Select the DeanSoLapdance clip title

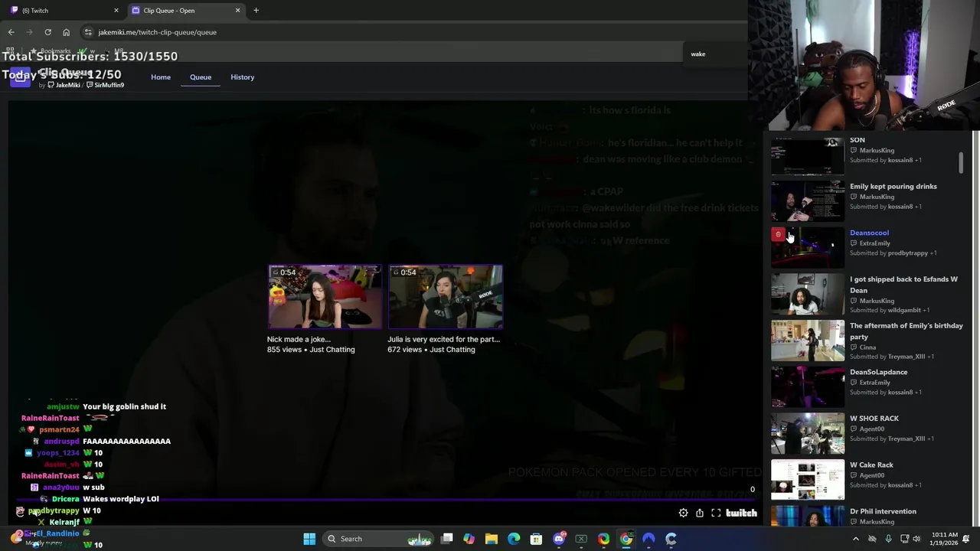tap(878, 372)
